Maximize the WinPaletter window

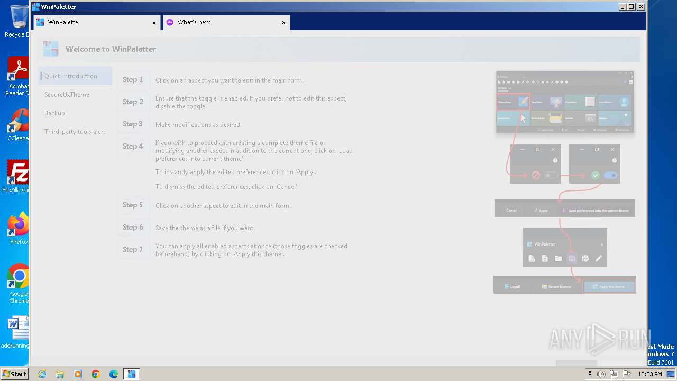[x=631, y=7]
